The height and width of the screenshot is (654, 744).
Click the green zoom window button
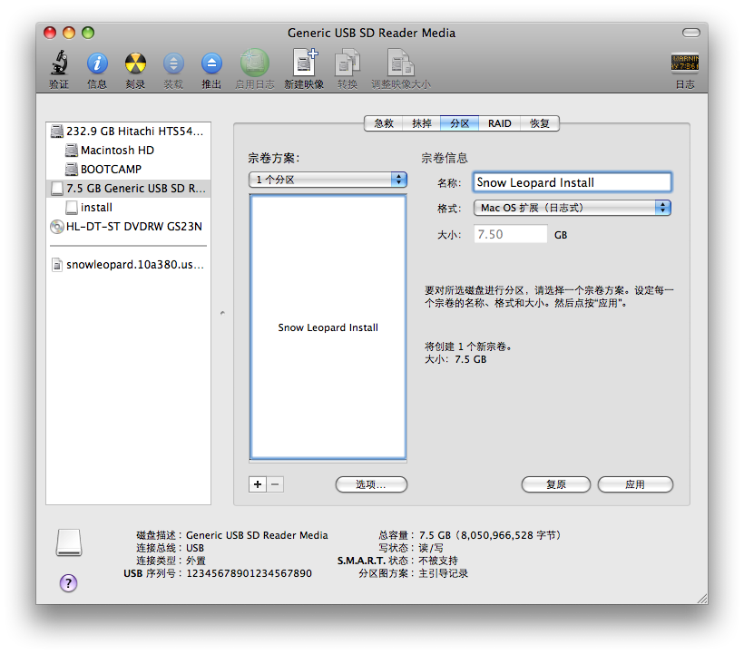88,33
